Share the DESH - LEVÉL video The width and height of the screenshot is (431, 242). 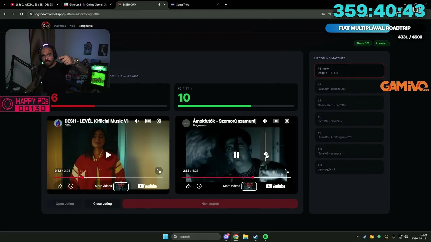[60, 186]
